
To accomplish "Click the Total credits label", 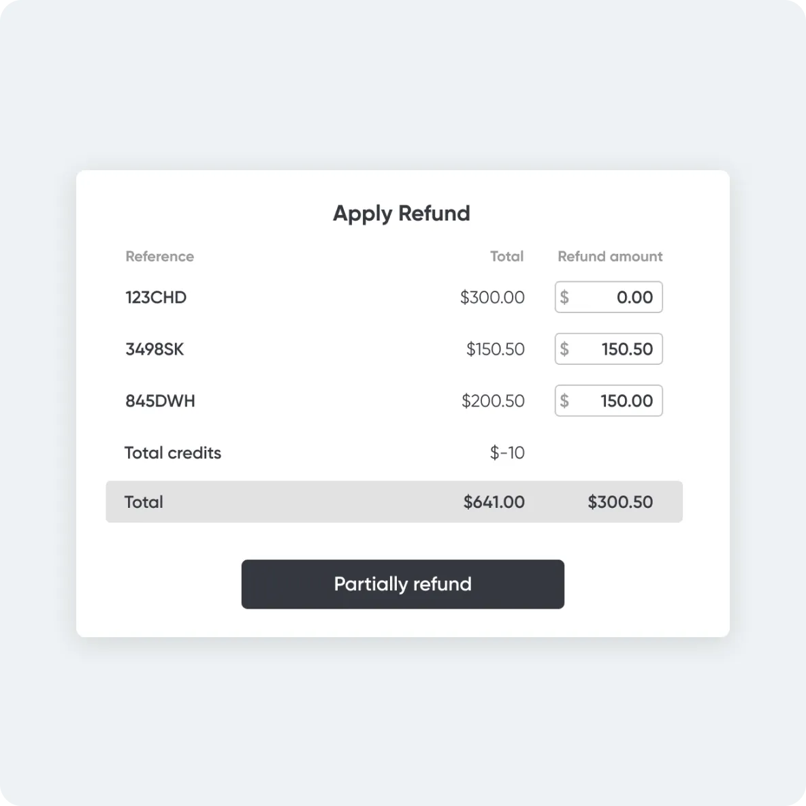I will click(x=173, y=453).
